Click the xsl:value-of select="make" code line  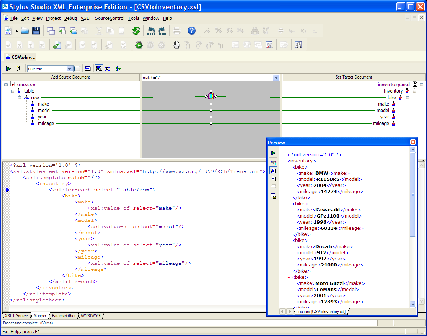134,208
